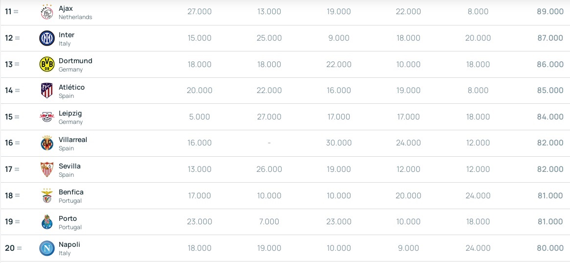
Task: Open the Benfica eagle crest icon
Action: 47,195
